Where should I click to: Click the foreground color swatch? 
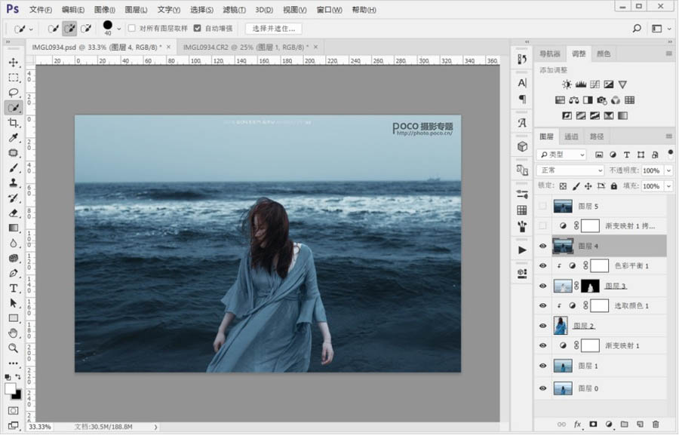[x=11, y=389]
